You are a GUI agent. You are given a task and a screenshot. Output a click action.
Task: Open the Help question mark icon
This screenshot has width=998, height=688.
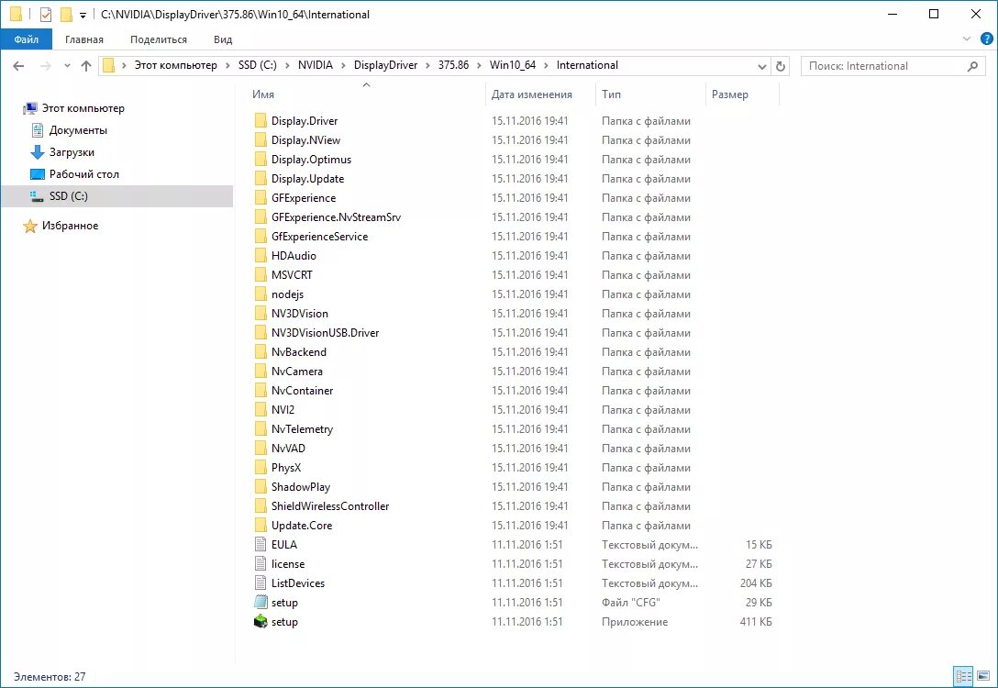click(x=987, y=39)
